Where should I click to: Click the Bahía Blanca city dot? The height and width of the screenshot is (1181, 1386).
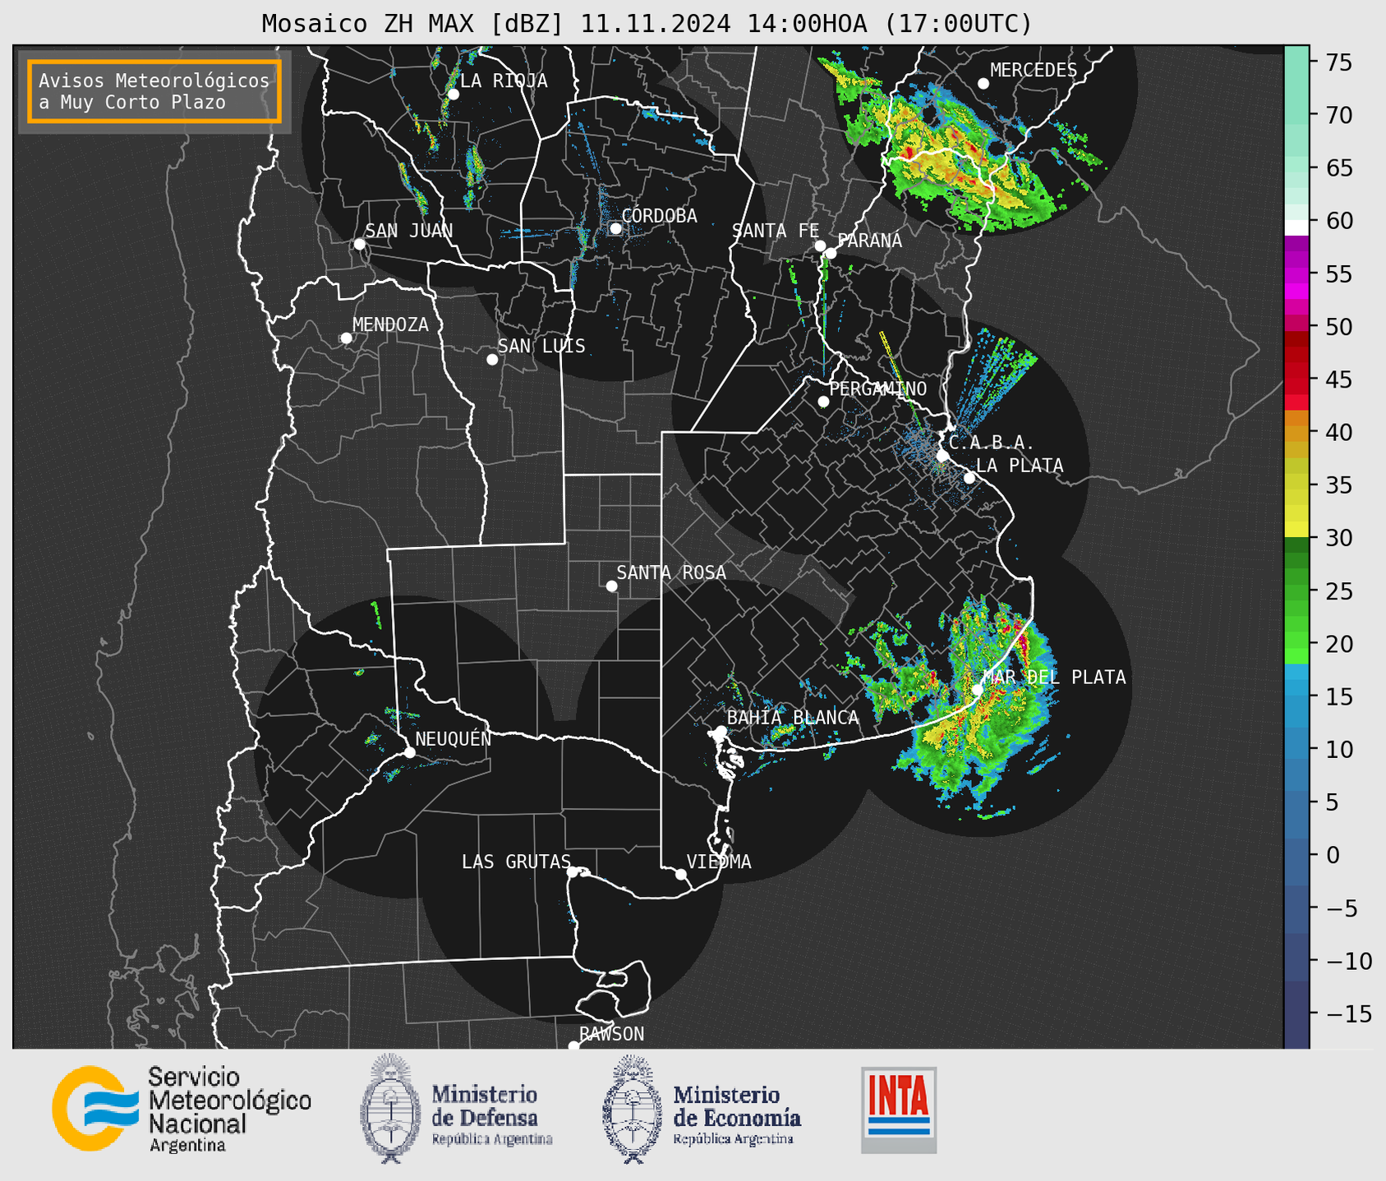pos(721,731)
